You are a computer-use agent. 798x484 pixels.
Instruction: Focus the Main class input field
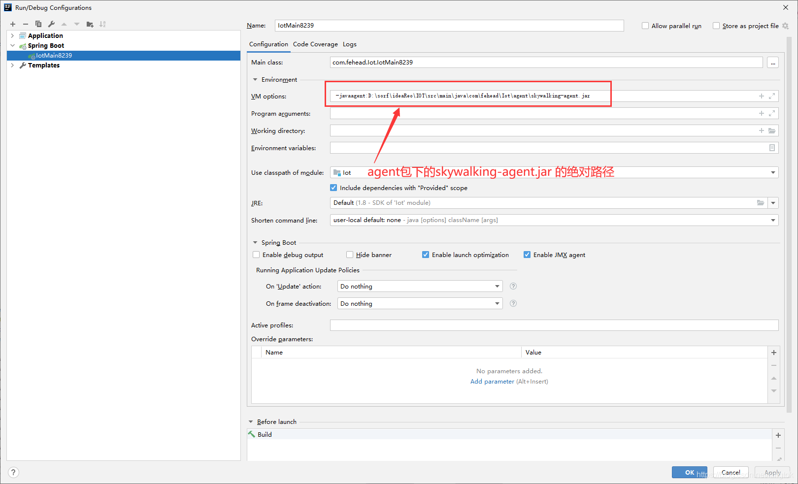(546, 63)
